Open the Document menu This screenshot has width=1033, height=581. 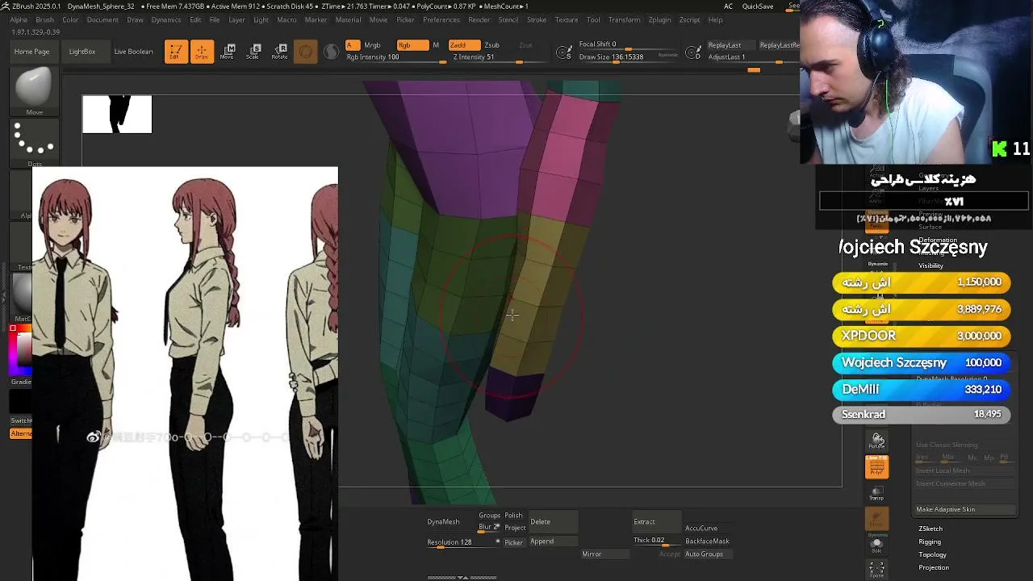click(x=102, y=20)
